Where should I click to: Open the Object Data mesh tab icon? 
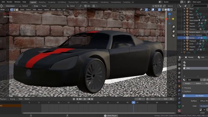coord(179,107)
